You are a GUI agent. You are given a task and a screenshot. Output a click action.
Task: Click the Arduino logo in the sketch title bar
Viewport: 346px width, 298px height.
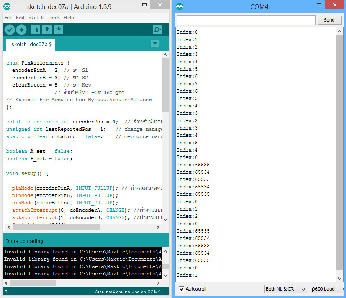(x=7, y=6)
